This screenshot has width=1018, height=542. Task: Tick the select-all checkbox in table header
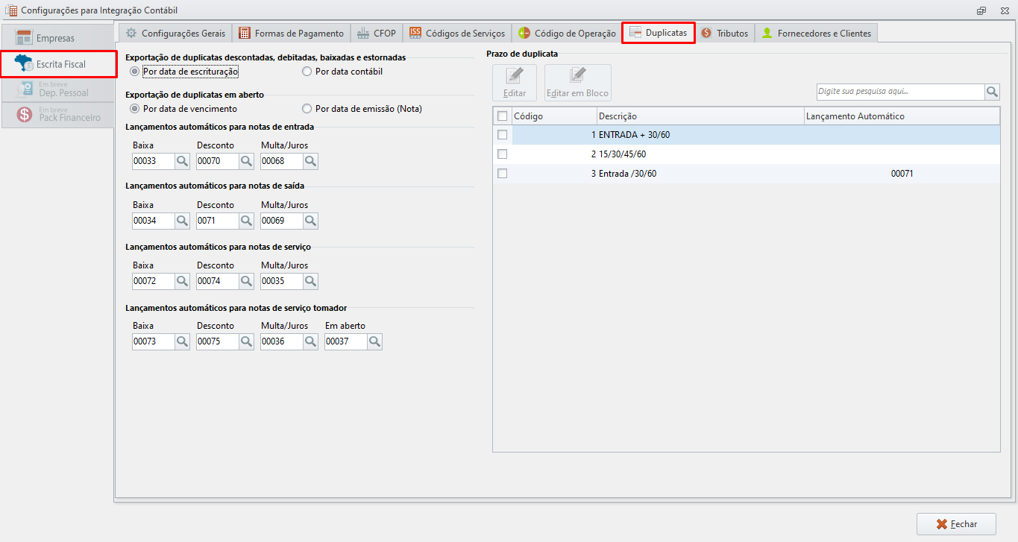pos(503,116)
